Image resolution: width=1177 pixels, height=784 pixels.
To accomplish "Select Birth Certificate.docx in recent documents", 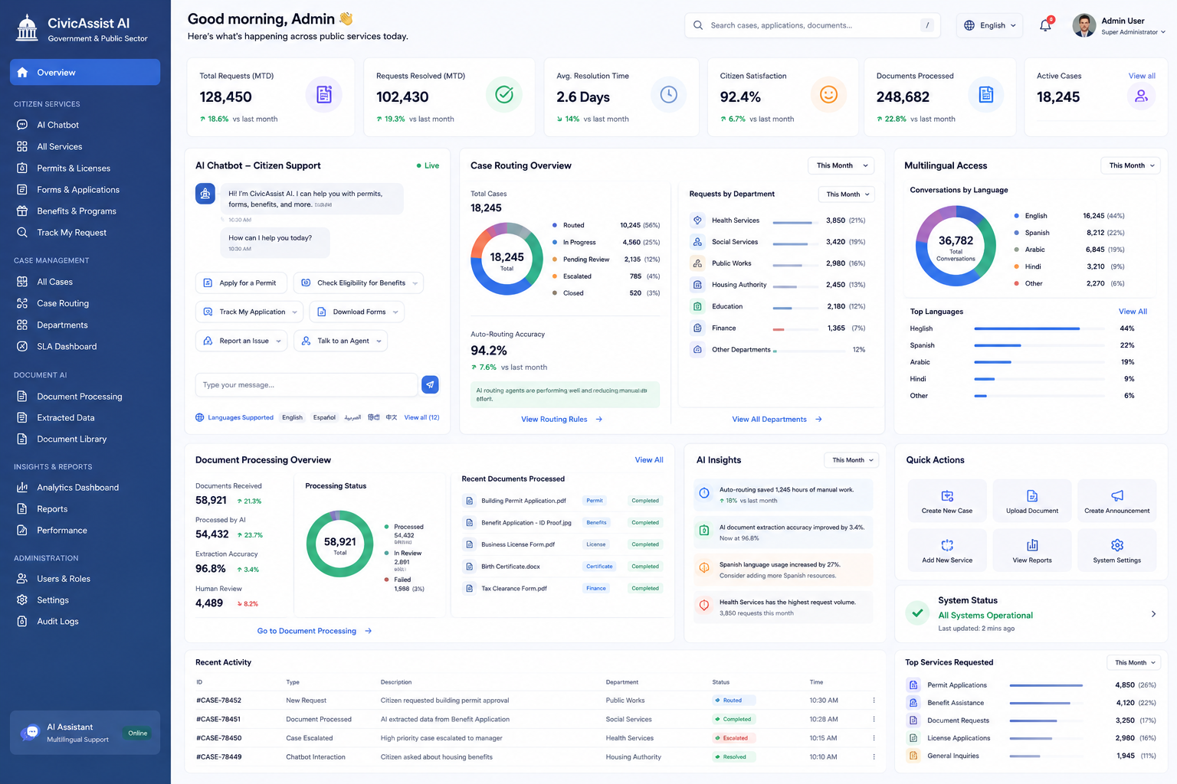I will (x=510, y=567).
